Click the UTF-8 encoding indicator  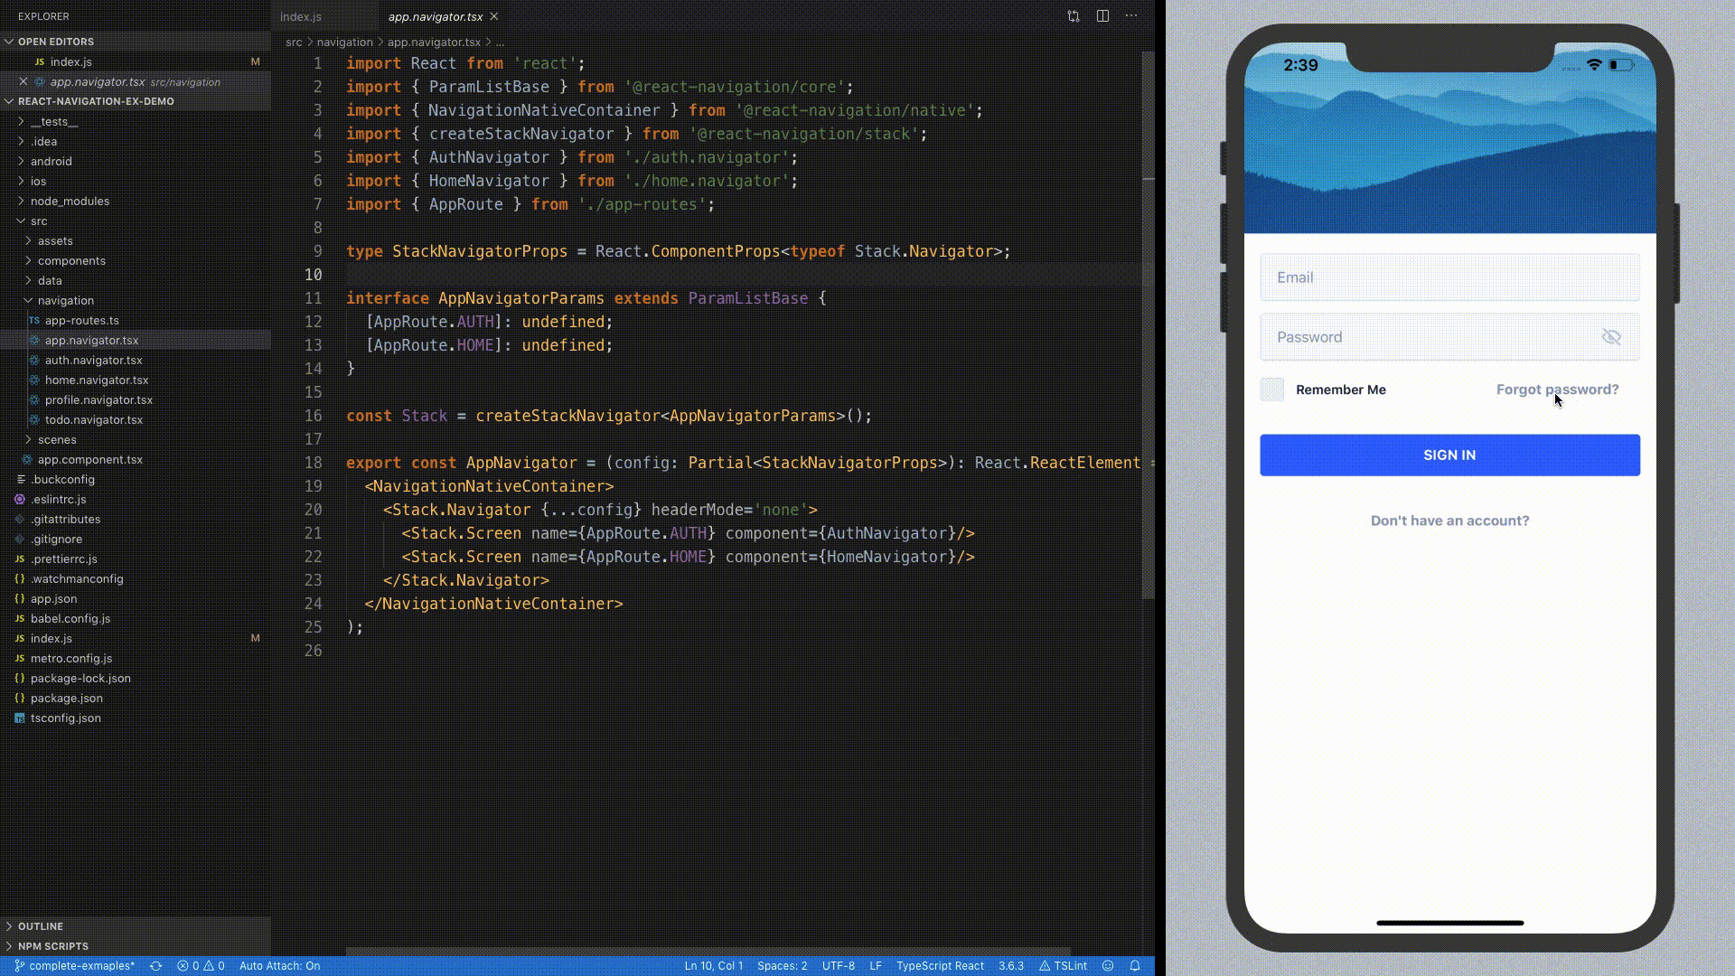tap(838, 965)
